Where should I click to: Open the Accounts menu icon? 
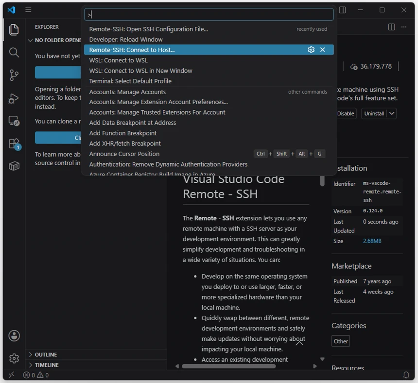[x=14, y=335]
